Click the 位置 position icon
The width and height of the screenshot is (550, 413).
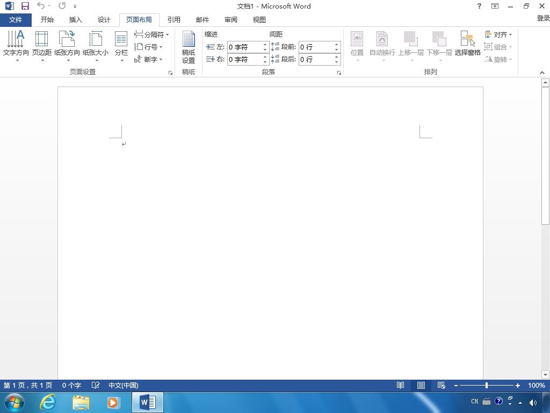coord(357,39)
